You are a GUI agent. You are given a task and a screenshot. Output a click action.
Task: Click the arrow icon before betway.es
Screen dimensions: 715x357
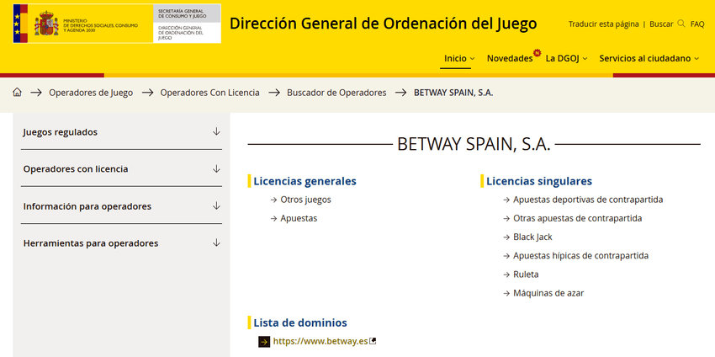[264, 342]
